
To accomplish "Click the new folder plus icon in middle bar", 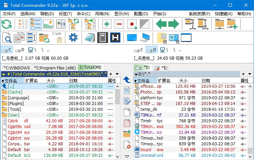I will (127, 134).
